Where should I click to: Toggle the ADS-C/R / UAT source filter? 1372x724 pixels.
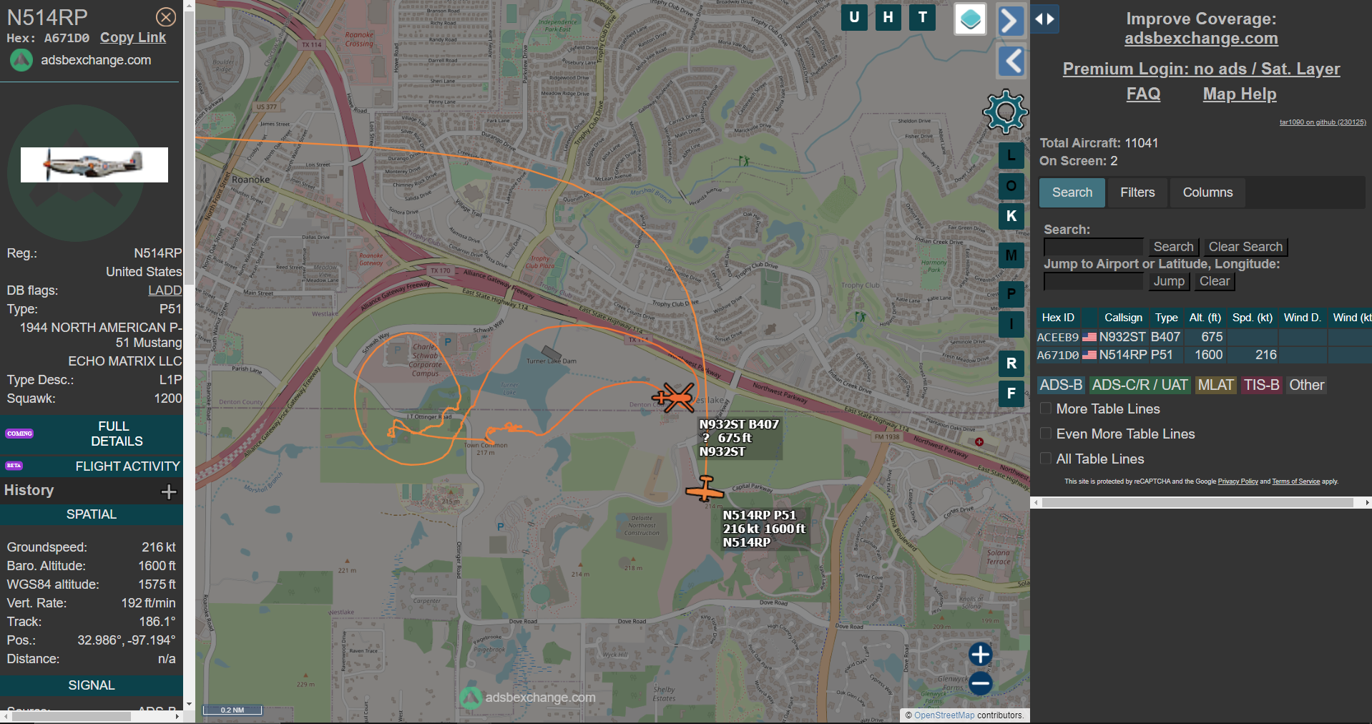click(x=1140, y=385)
